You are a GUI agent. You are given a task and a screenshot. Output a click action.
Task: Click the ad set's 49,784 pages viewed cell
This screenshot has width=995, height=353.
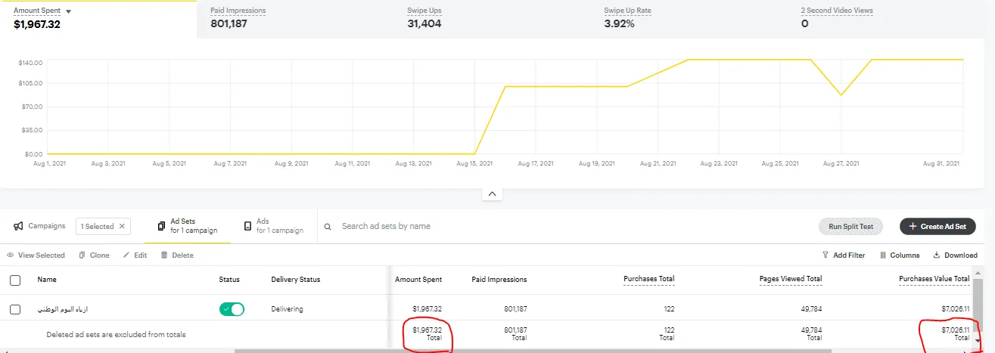pyautogui.click(x=810, y=309)
